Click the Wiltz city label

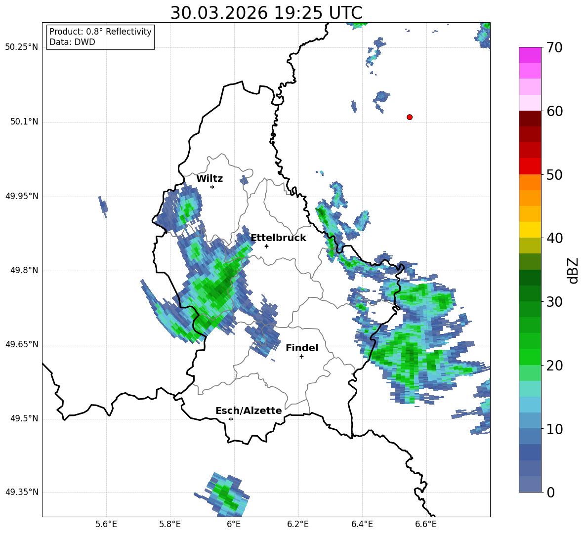(209, 179)
